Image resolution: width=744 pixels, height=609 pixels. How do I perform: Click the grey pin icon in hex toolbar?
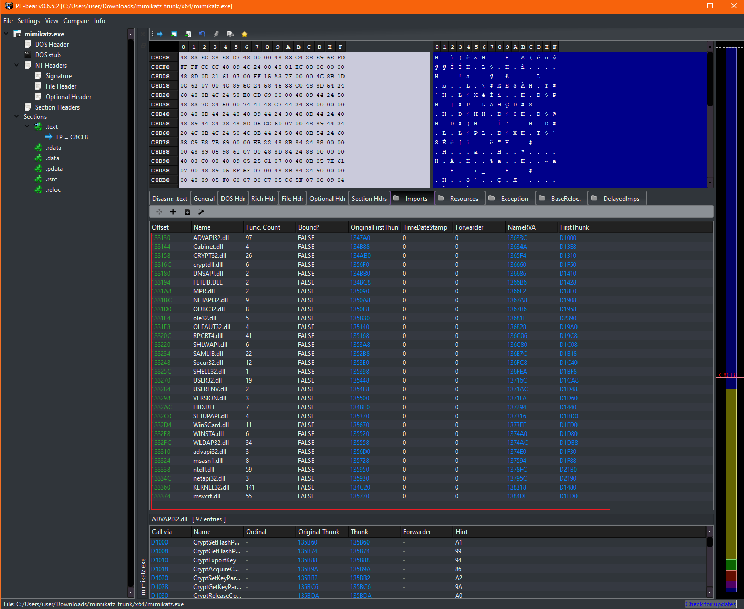216,34
